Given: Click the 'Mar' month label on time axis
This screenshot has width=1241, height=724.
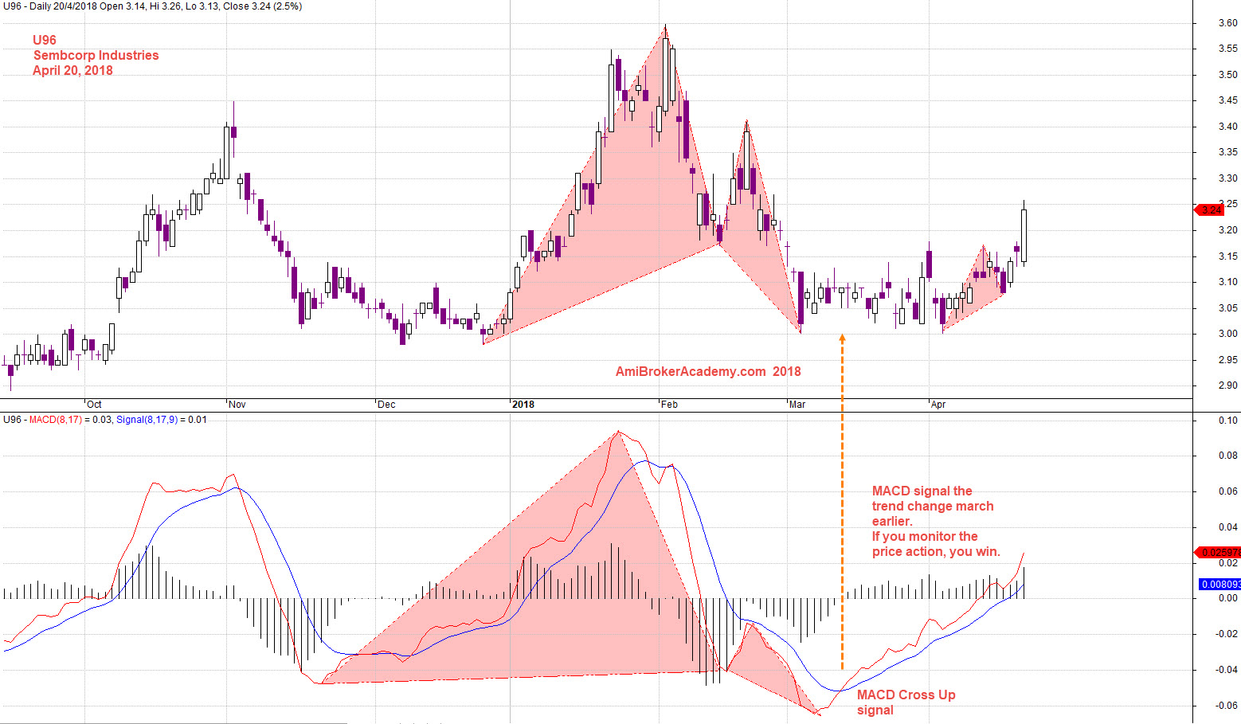Looking at the screenshot, I should click(797, 405).
